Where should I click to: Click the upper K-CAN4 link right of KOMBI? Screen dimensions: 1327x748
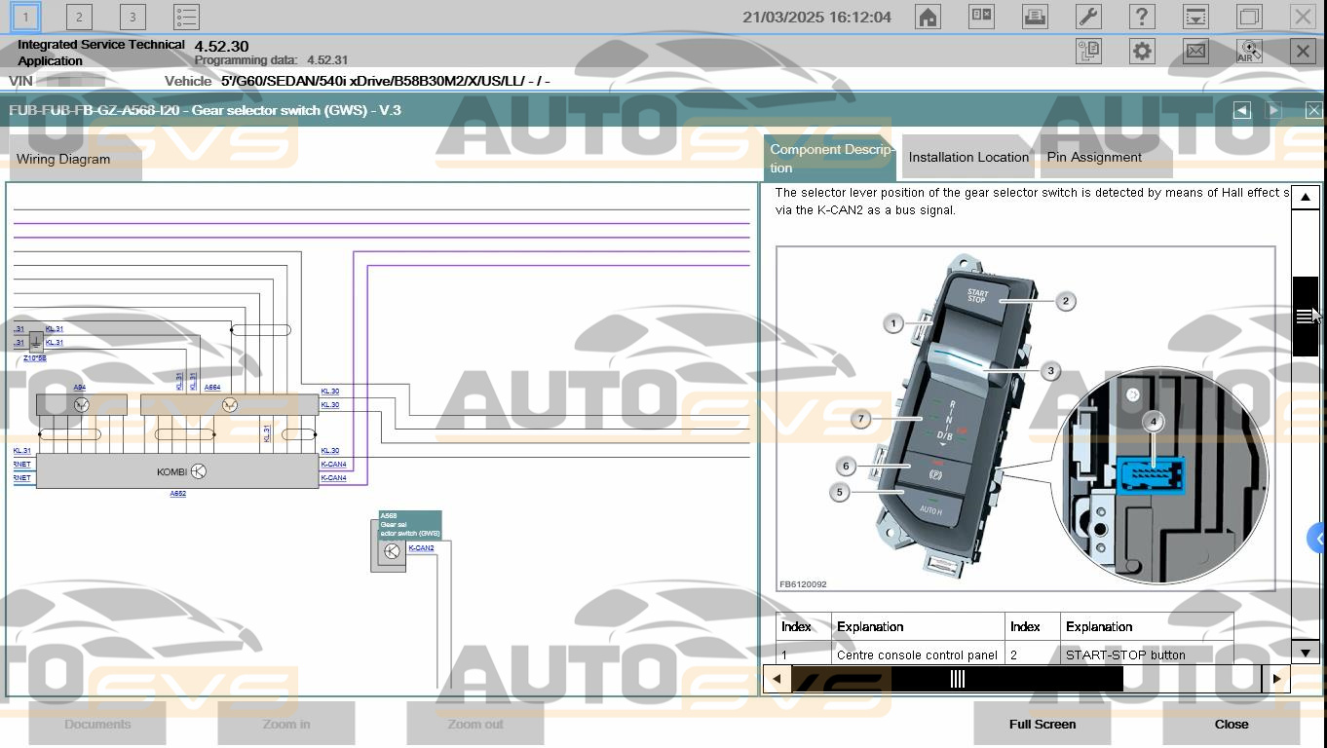click(333, 465)
